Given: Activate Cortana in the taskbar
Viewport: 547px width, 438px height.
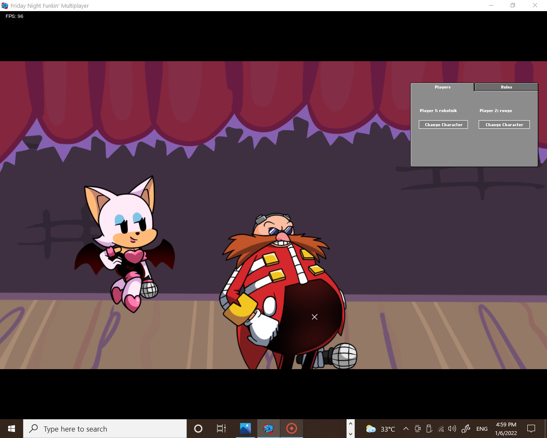Looking at the screenshot, I should [198, 429].
